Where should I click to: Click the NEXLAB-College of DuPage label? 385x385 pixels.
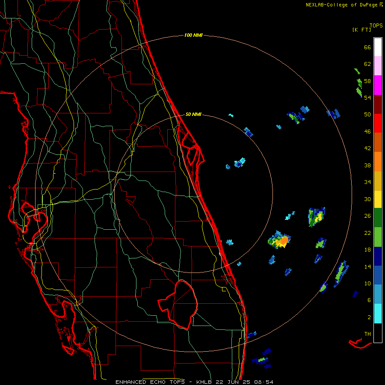[x=342, y=5]
